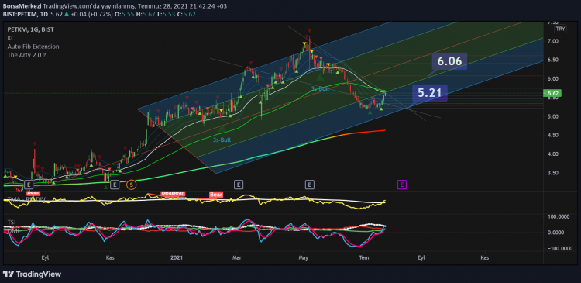Screen dimensions: 581x283
Task: Click the green 5.62 current price tag
Action: tap(553, 93)
